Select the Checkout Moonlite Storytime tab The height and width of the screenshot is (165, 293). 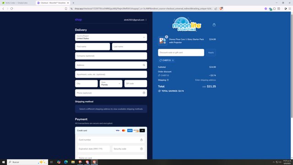53,3
